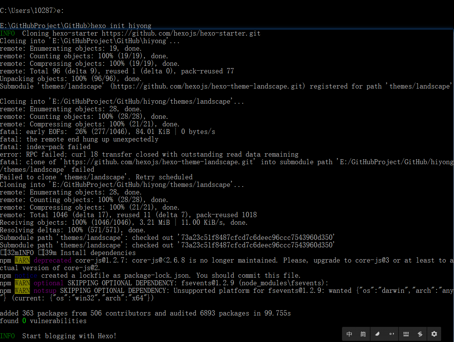Toggle punctuation mode on the IME toolbar
Viewport: 454px width, 342px height.
click(x=392, y=334)
